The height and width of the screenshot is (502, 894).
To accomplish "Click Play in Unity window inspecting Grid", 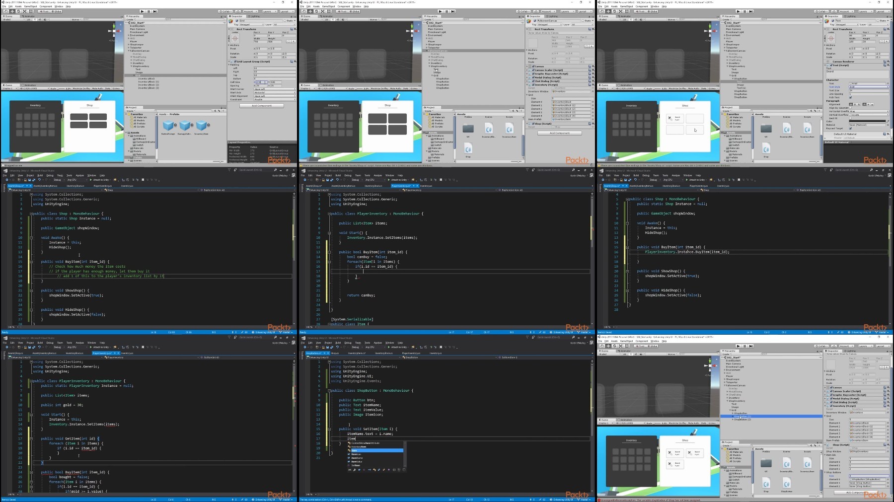I will 142,11.
